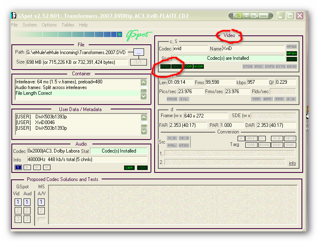This screenshot has width=319, height=242.
Task: Click the send-window-to-display arrow icon
Action: 255,15
